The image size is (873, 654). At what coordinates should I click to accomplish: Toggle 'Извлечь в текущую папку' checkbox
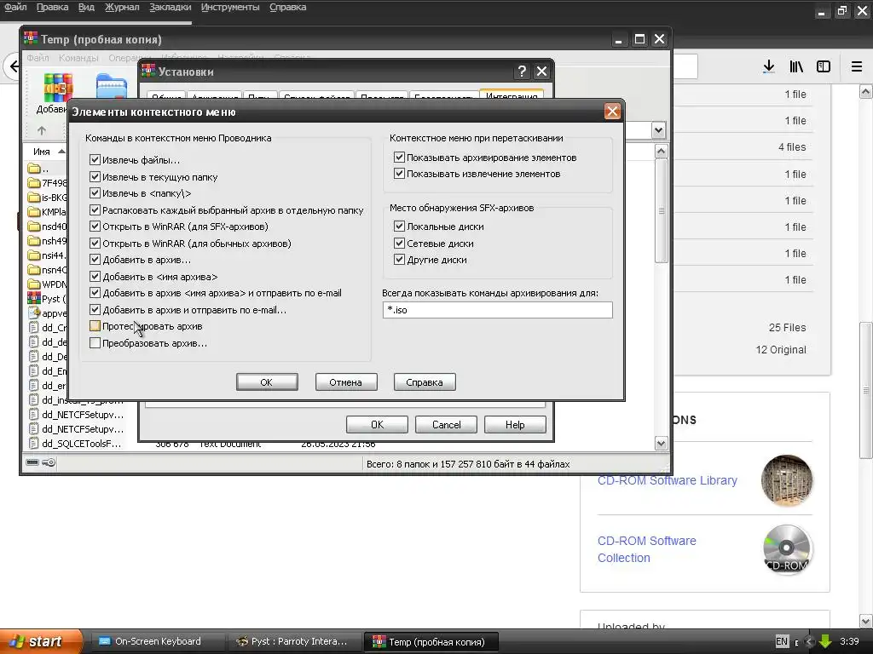(x=95, y=177)
